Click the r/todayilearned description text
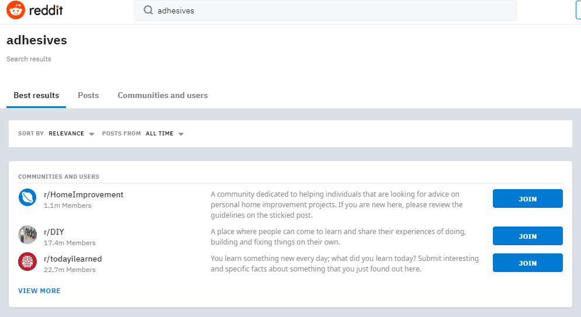 345,264
